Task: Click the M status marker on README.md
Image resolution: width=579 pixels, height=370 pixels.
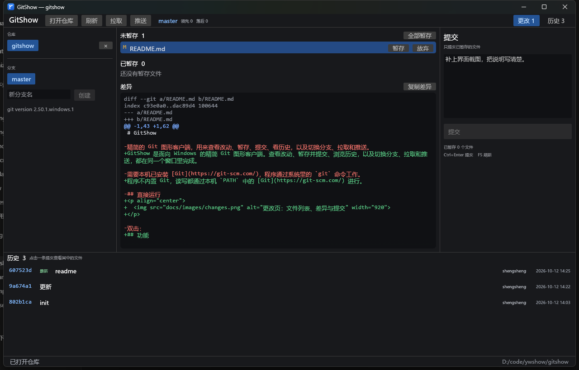Action: click(x=124, y=47)
